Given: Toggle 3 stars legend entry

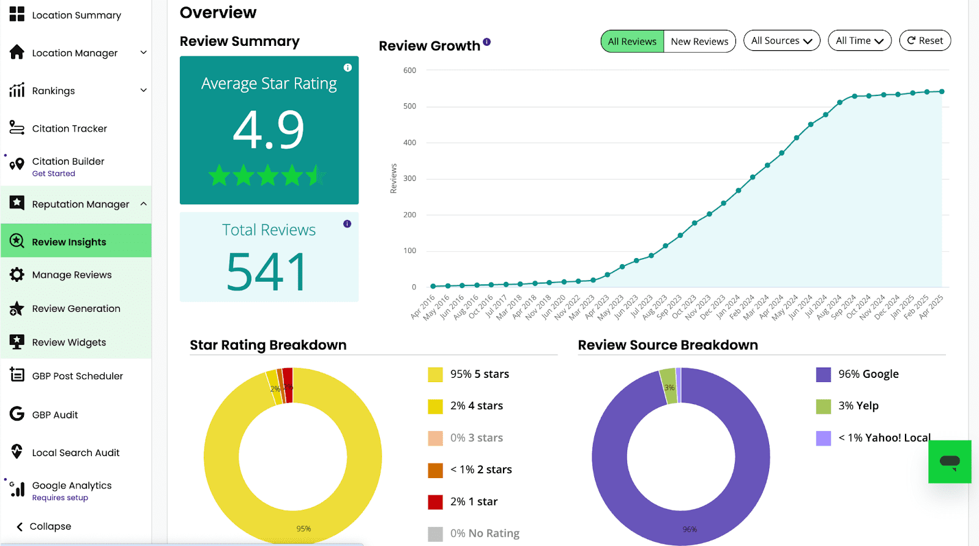Looking at the screenshot, I should click(x=466, y=438).
